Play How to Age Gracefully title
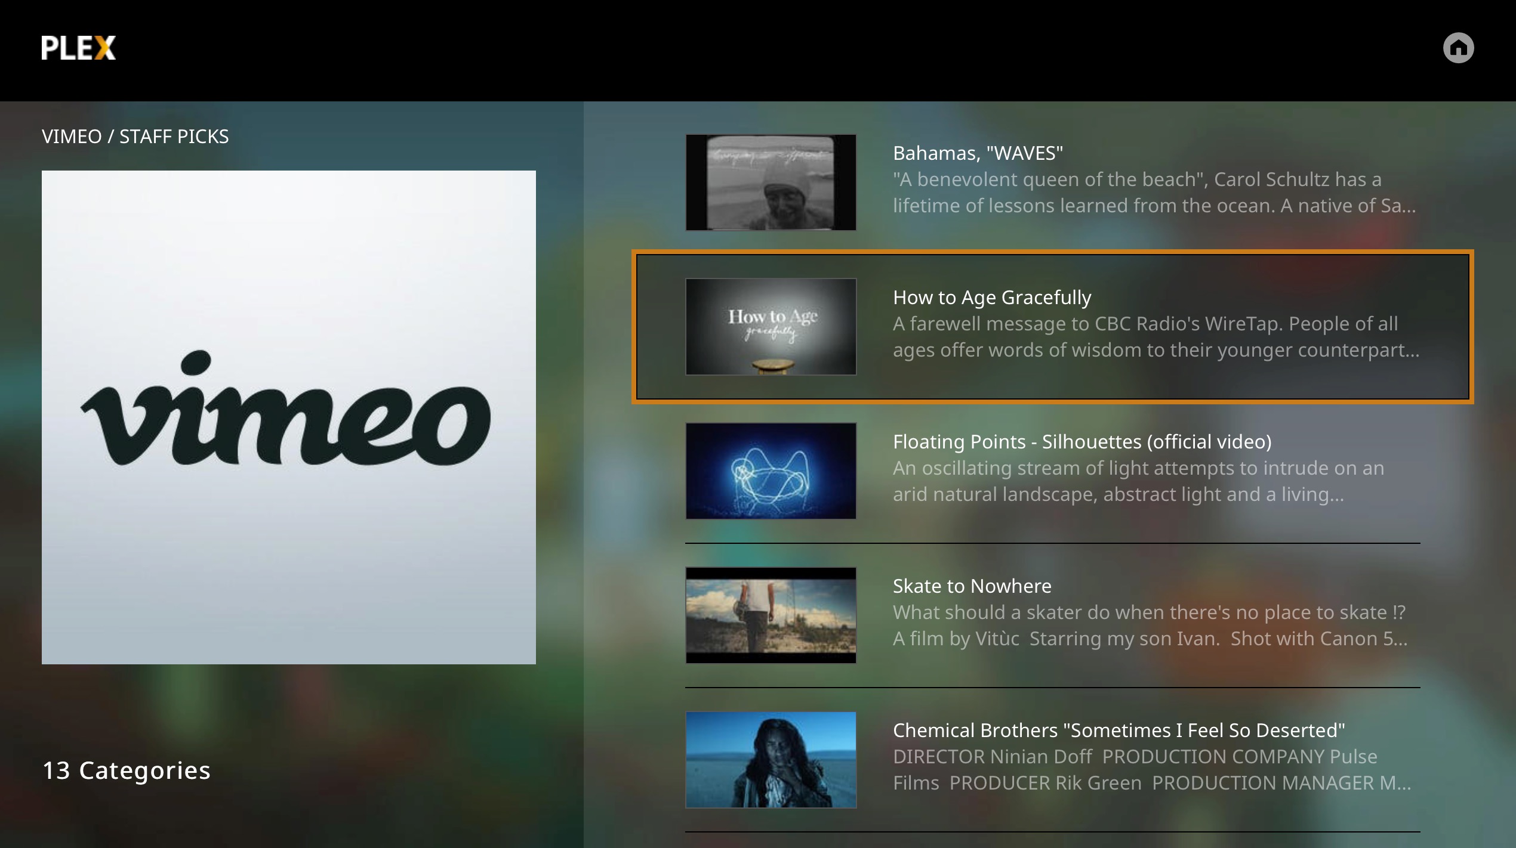Viewport: 1516px width, 848px height. pyautogui.click(x=992, y=298)
